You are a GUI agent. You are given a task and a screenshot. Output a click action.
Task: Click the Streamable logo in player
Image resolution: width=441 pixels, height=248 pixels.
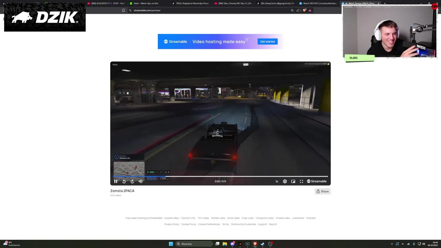pos(317,182)
